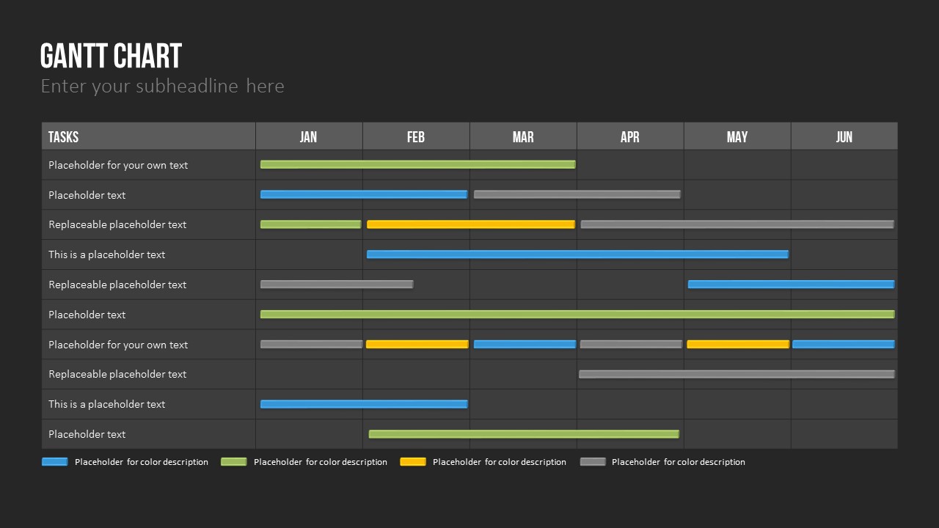Viewport: 939px width, 528px height.
Task: Click the color description next to green swatch
Action: pos(321,462)
